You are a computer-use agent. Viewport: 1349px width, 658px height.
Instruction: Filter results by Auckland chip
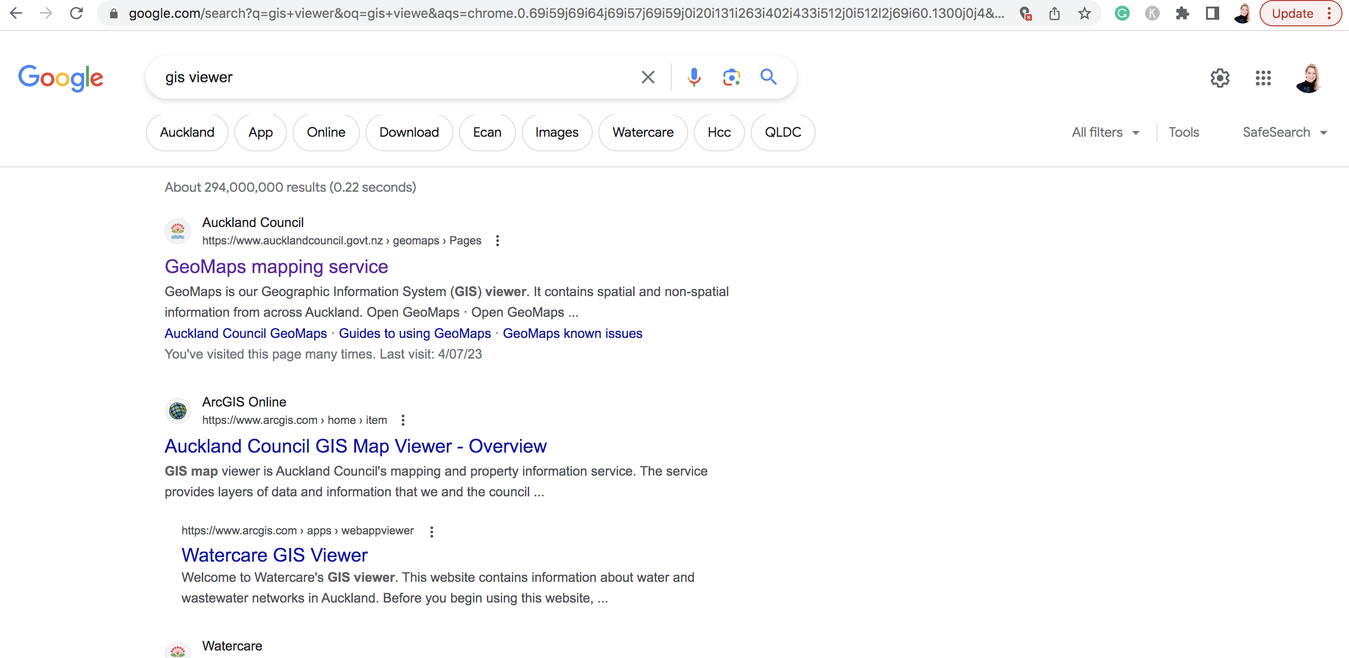(x=187, y=133)
